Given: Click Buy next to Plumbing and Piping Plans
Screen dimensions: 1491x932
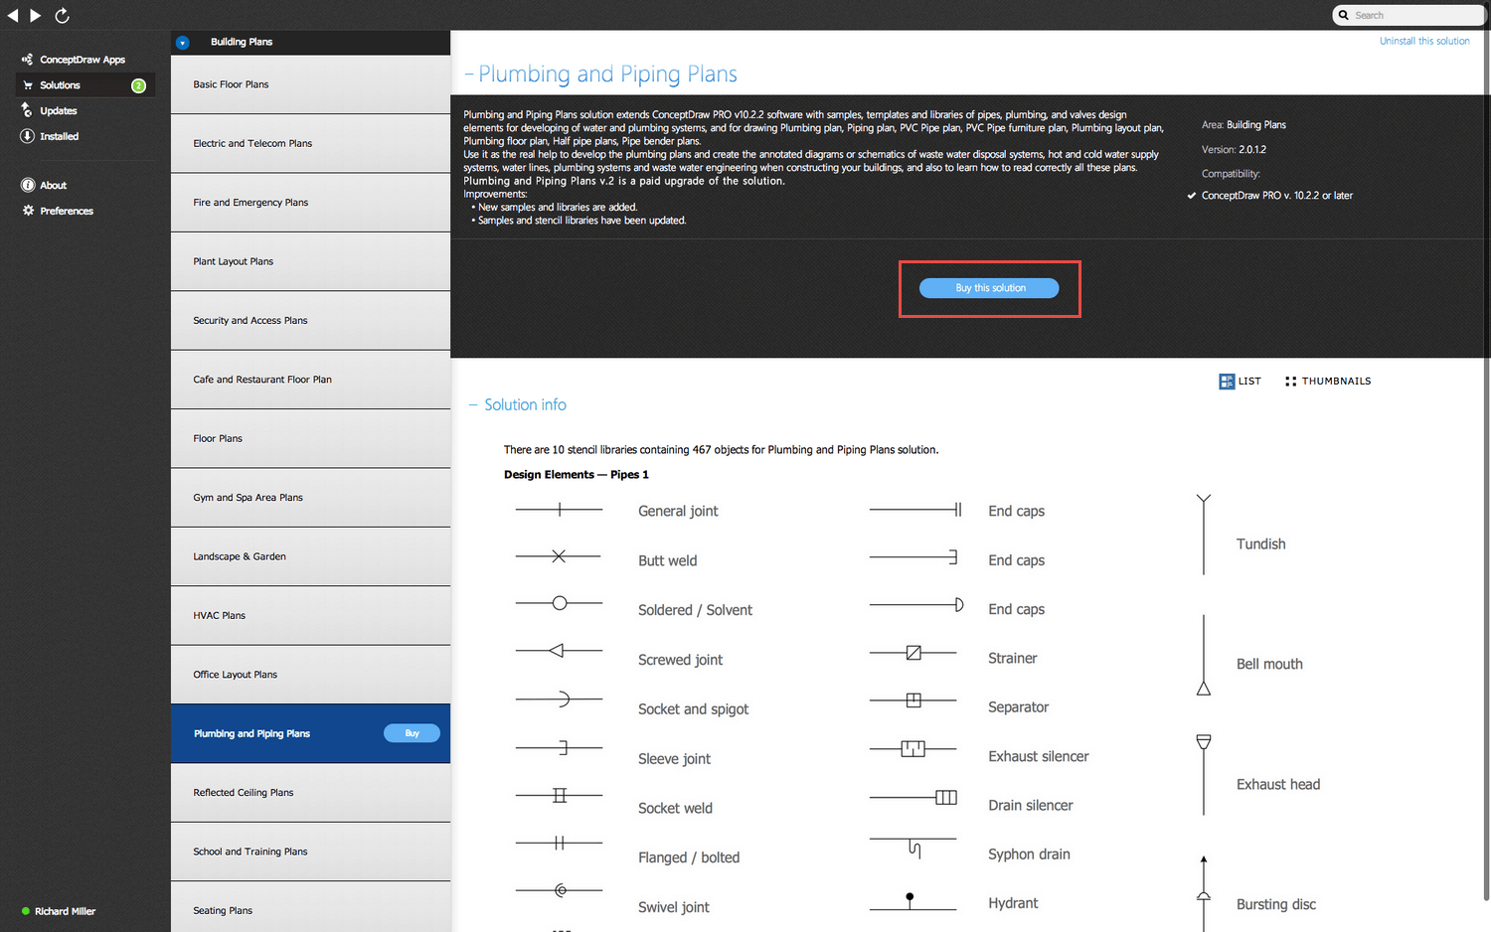Looking at the screenshot, I should point(412,733).
